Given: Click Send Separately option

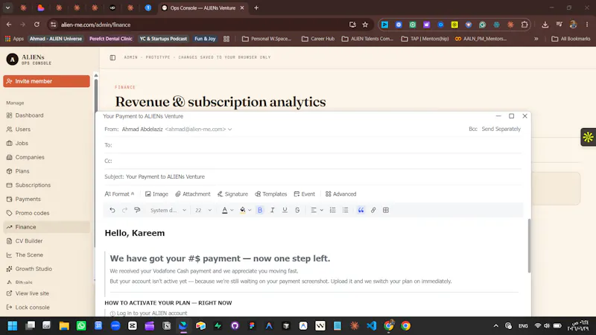Looking at the screenshot, I should pyautogui.click(x=501, y=129).
